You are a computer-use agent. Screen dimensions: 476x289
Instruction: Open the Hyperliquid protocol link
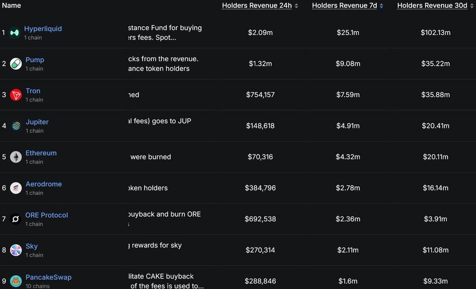43,29
